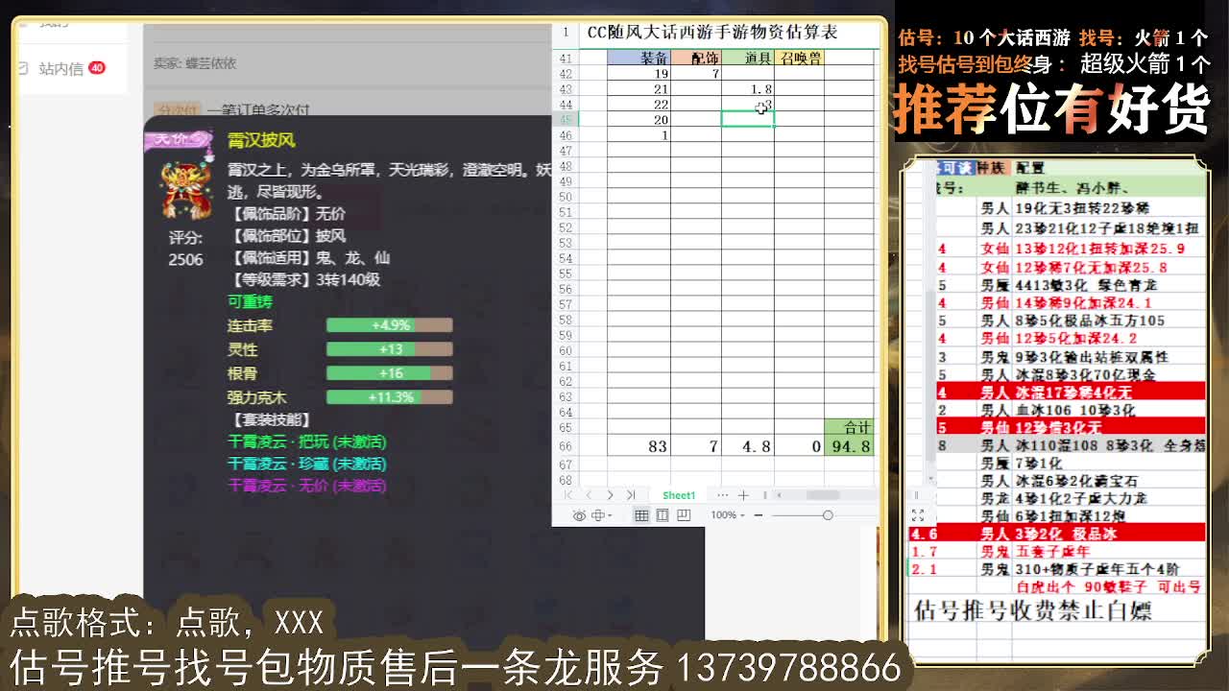The height and width of the screenshot is (691, 1229).
Task: Click the 道具 column header
Action: tap(748, 58)
